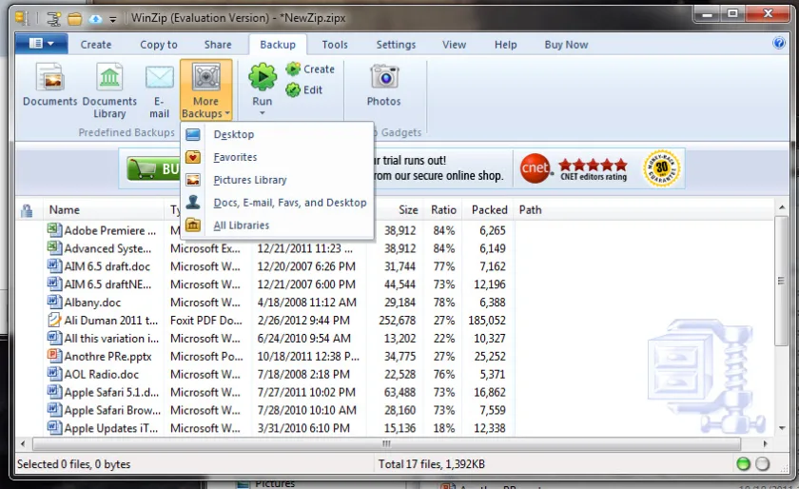Click the vertical scrollbar up arrow
799x489 pixels.
point(782,208)
